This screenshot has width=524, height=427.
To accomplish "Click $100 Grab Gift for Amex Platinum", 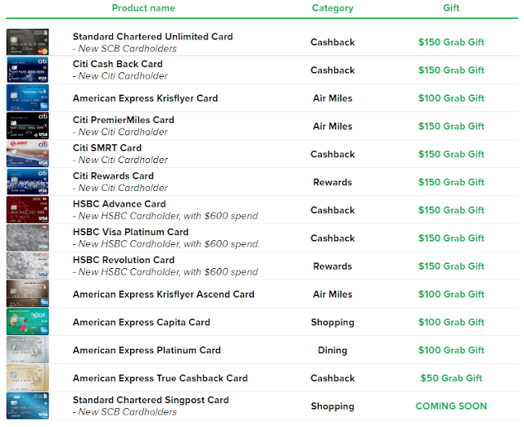I will pyautogui.click(x=451, y=350).
